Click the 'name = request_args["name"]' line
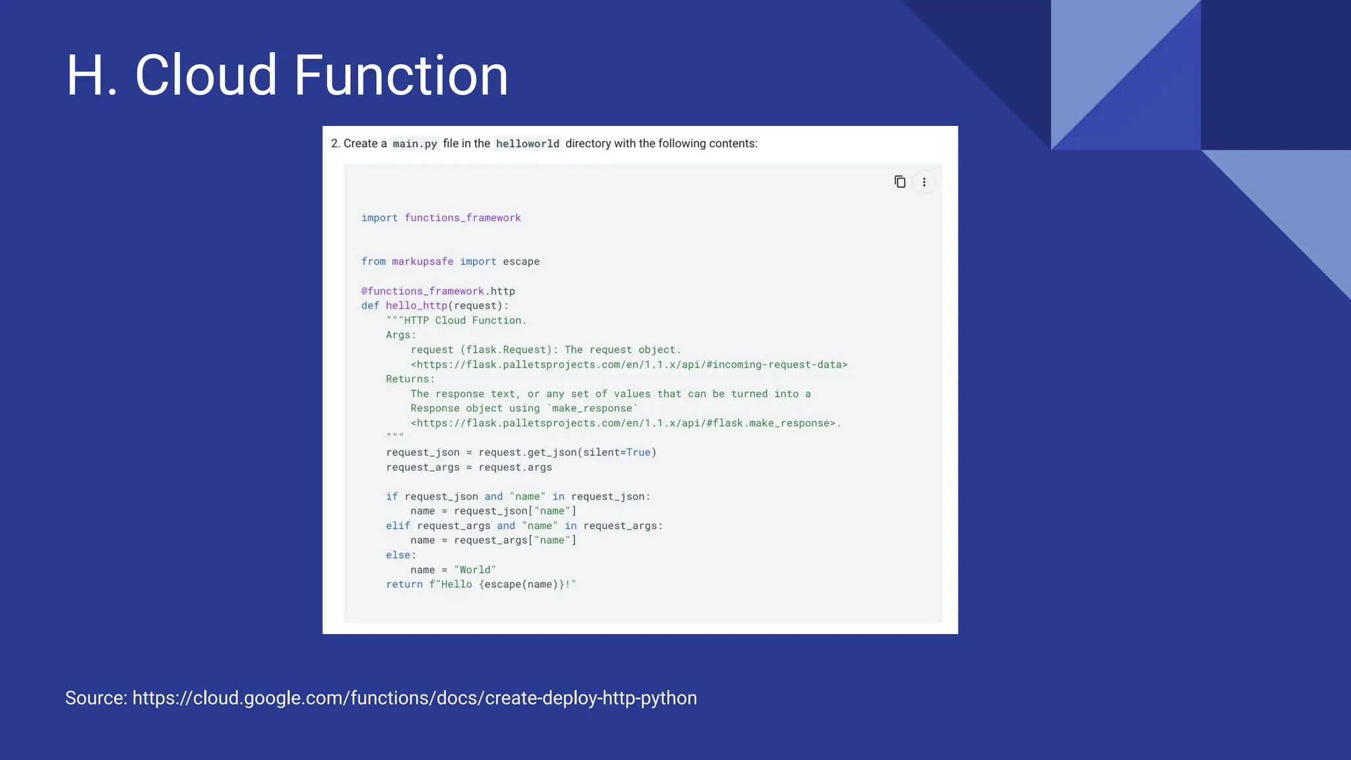 [x=493, y=540]
